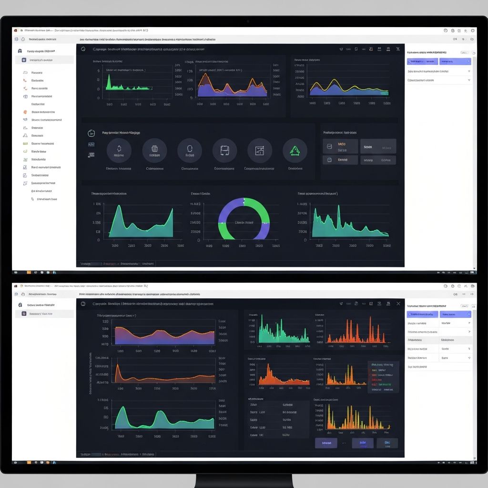Click the green triangle circular icon in top dashboard
Image resolution: width=488 pixels, height=488 pixels.
295,151
